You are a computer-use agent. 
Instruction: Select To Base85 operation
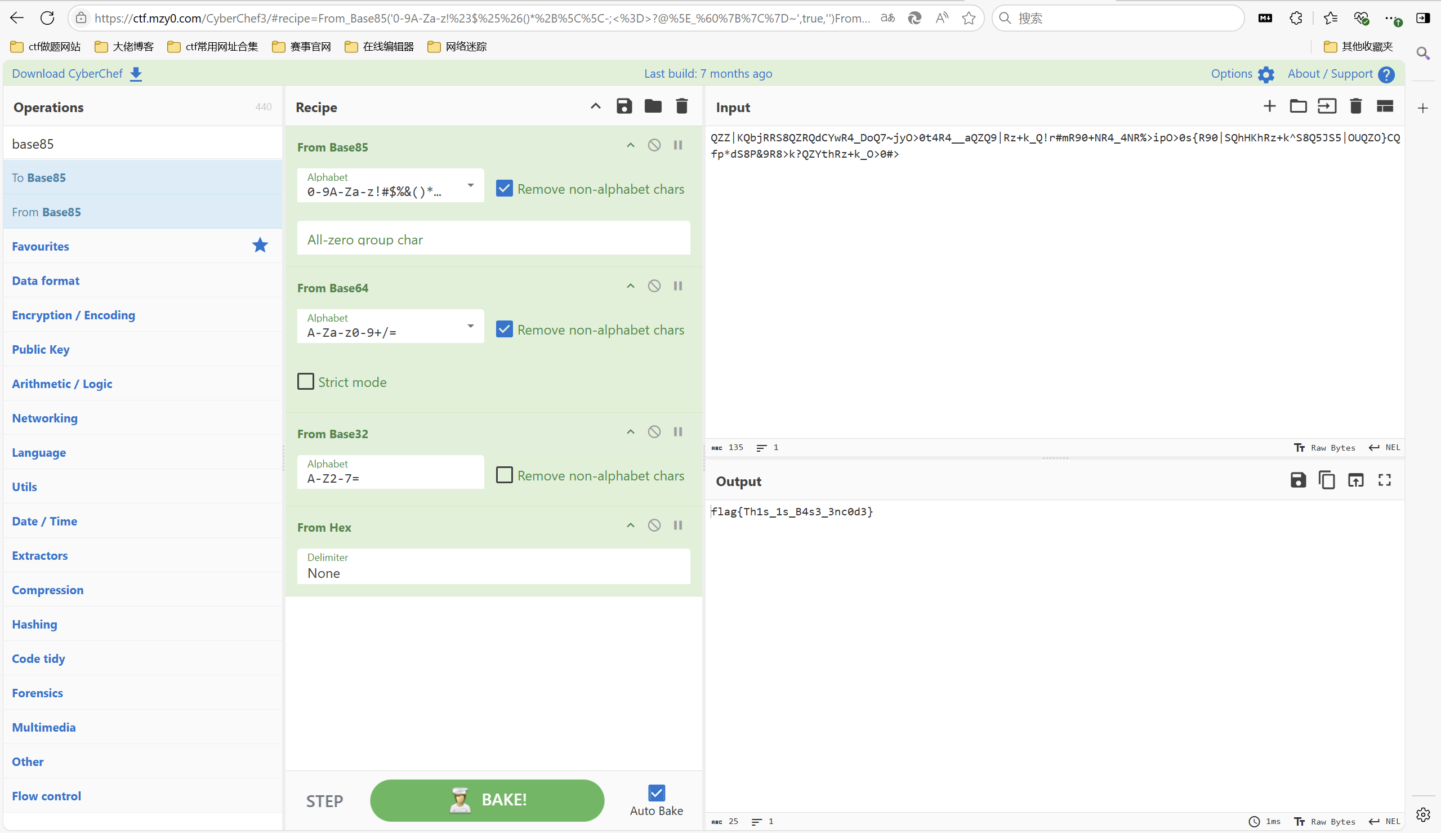(142, 178)
